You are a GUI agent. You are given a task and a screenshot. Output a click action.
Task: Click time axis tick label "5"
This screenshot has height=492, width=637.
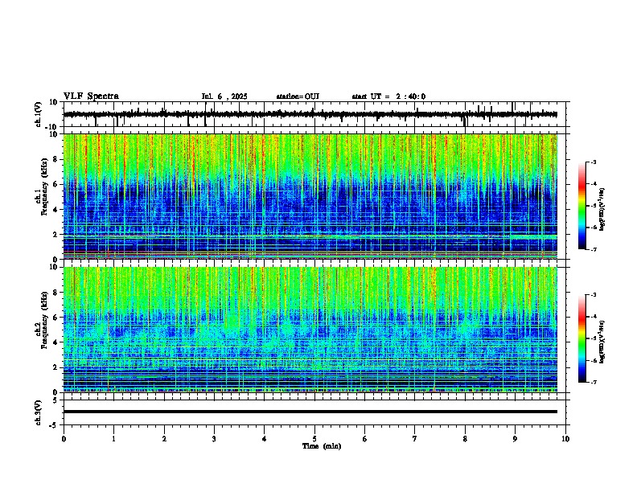[x=314, y=439]
